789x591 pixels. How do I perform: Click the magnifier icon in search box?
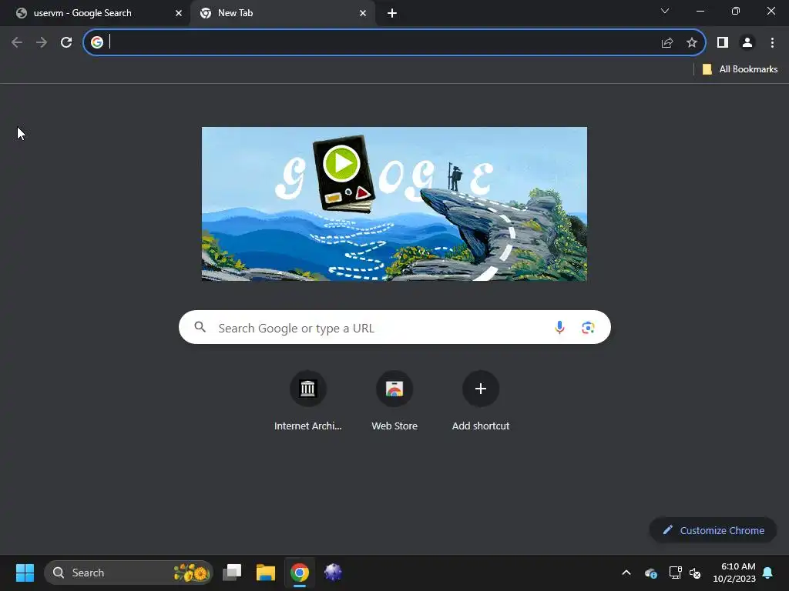pyautogui.click(x=200, y=327)
